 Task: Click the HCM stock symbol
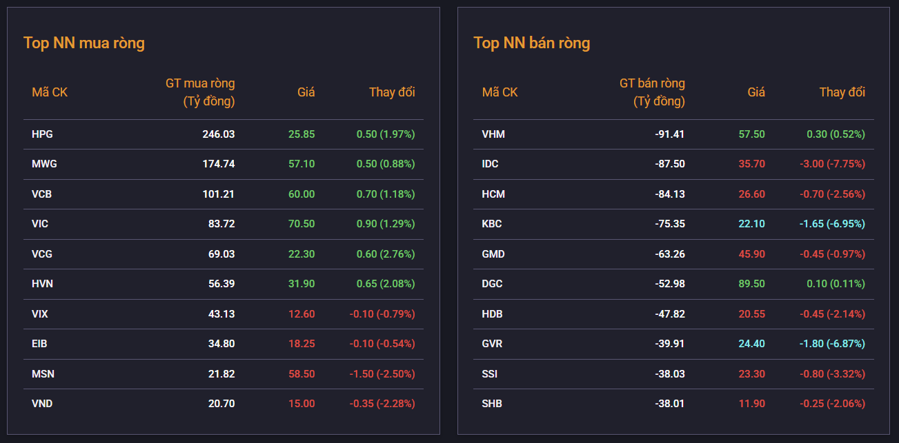[x=493, y=194]
